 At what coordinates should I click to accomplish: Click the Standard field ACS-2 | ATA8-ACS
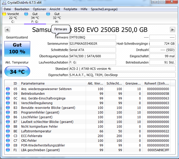tap(122, 69)
